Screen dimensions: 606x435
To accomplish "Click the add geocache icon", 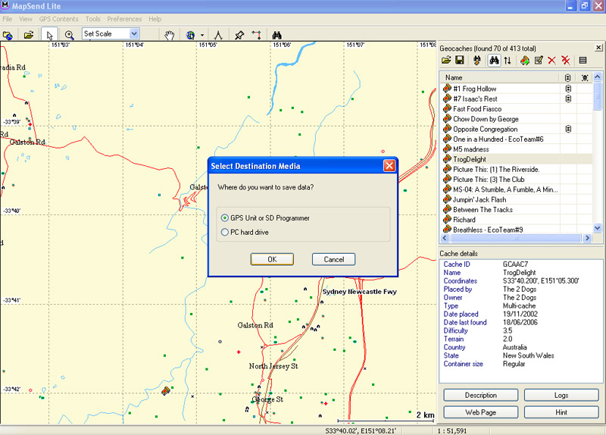I will tap(524, 60).
